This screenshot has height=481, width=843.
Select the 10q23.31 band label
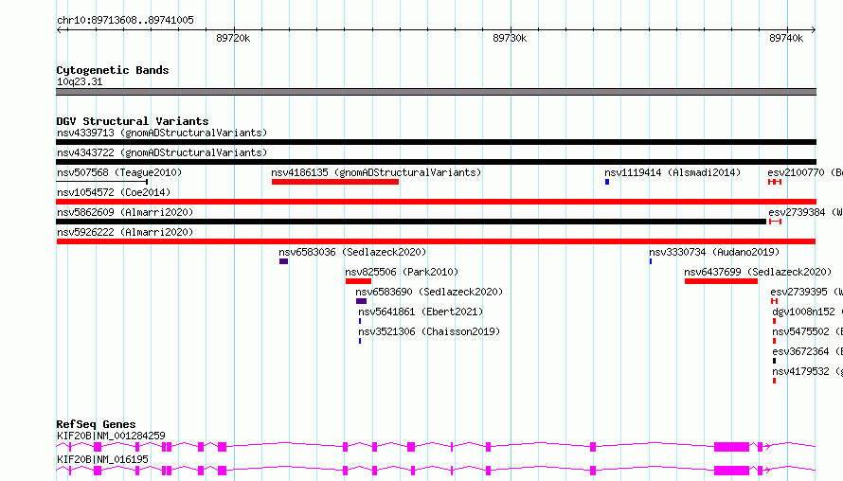point(80,81)
